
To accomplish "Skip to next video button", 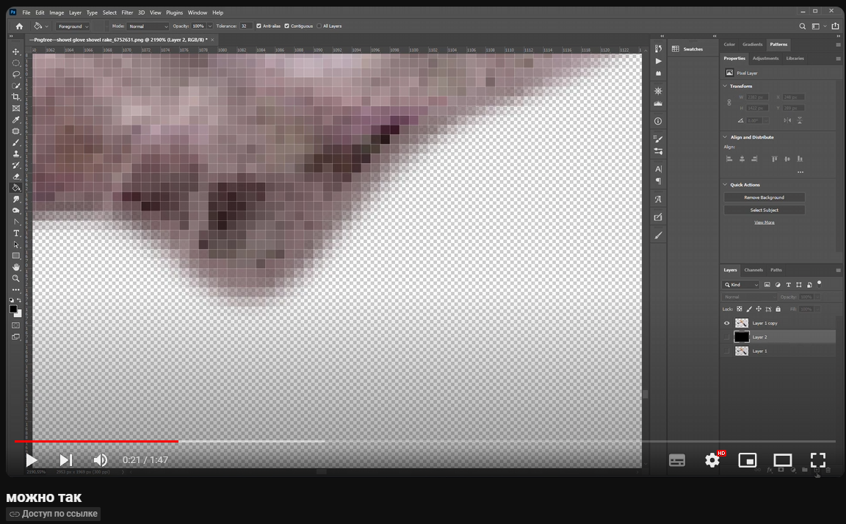I will tap(66, 460).
